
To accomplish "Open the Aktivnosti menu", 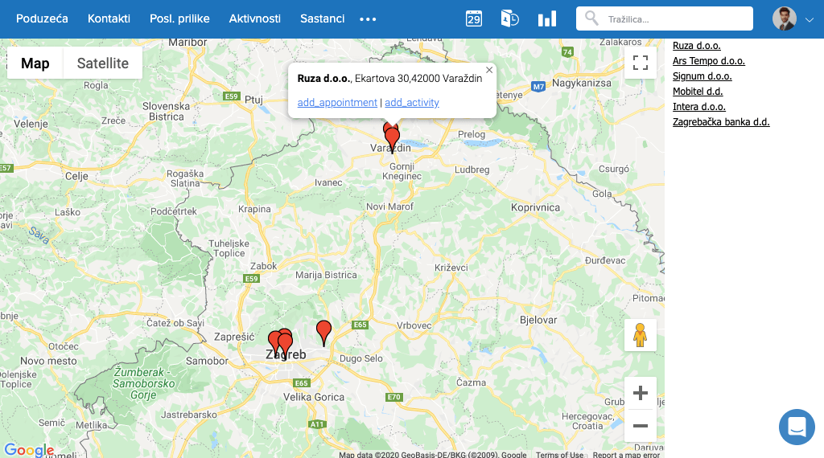I will point(255,19).
